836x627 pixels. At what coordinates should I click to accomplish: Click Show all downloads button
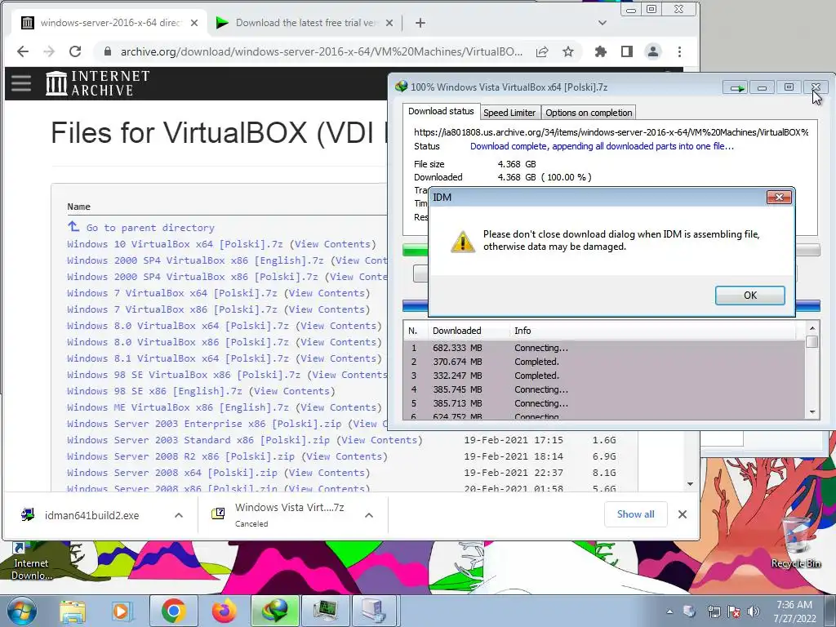tap(635, 514)
